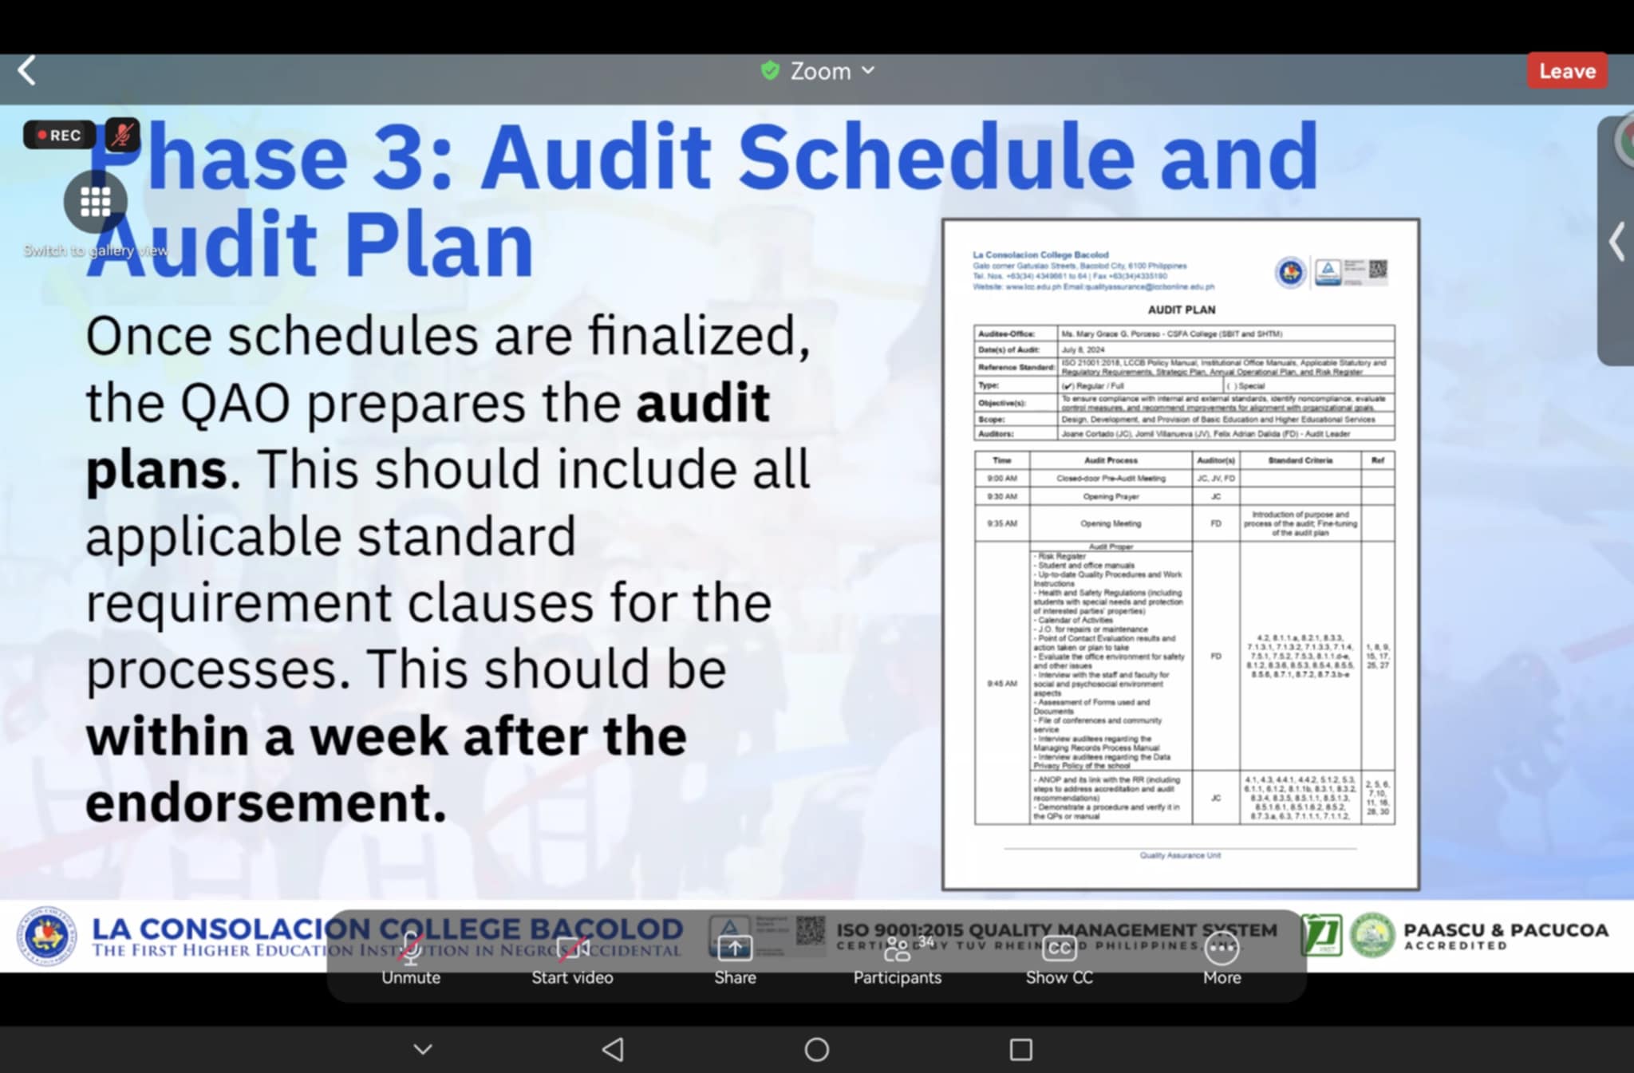Tap the red muted microphone indicator

pos(122,135)
